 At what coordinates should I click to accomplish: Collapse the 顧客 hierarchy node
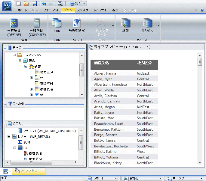[26, 66]
